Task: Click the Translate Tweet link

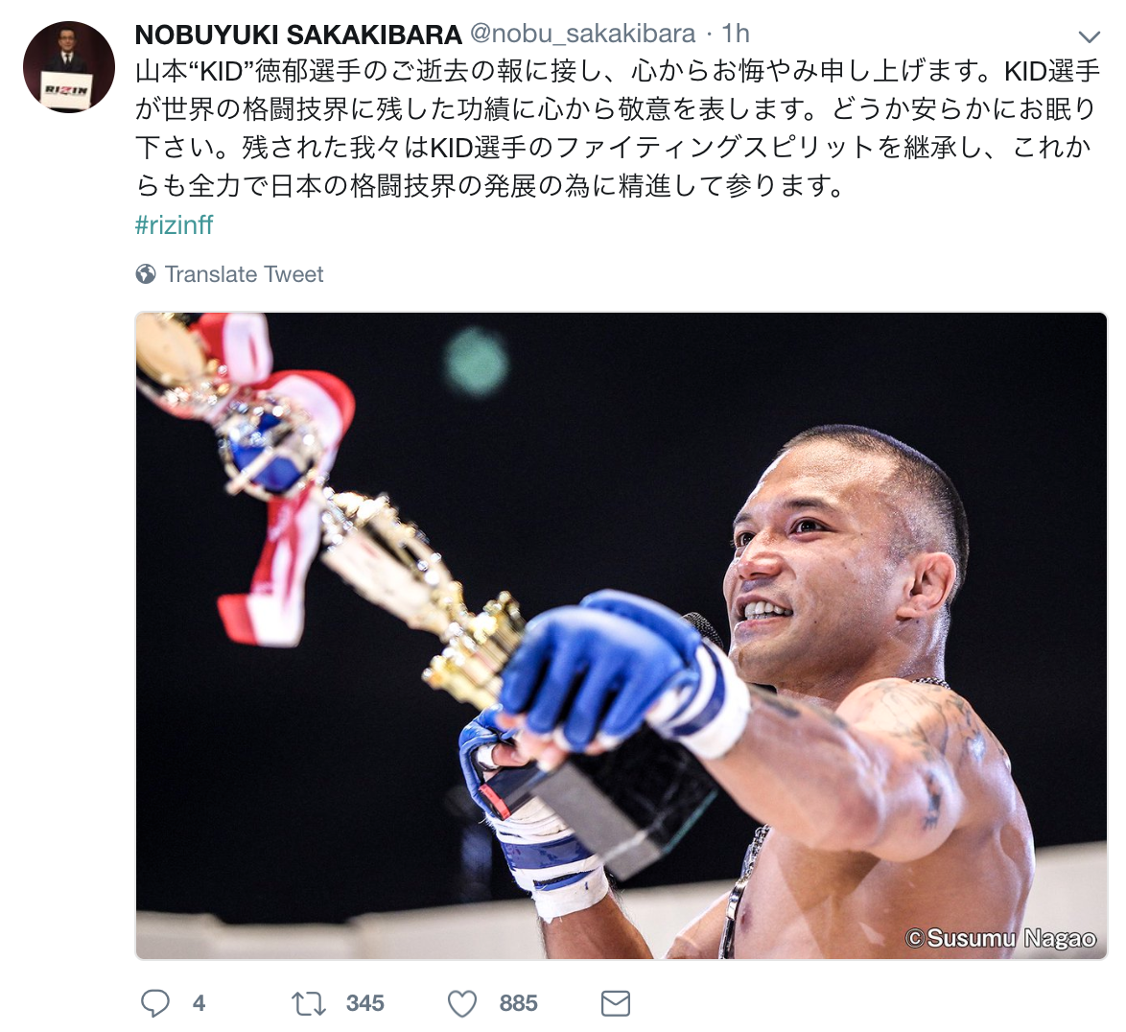Action: 245,274
